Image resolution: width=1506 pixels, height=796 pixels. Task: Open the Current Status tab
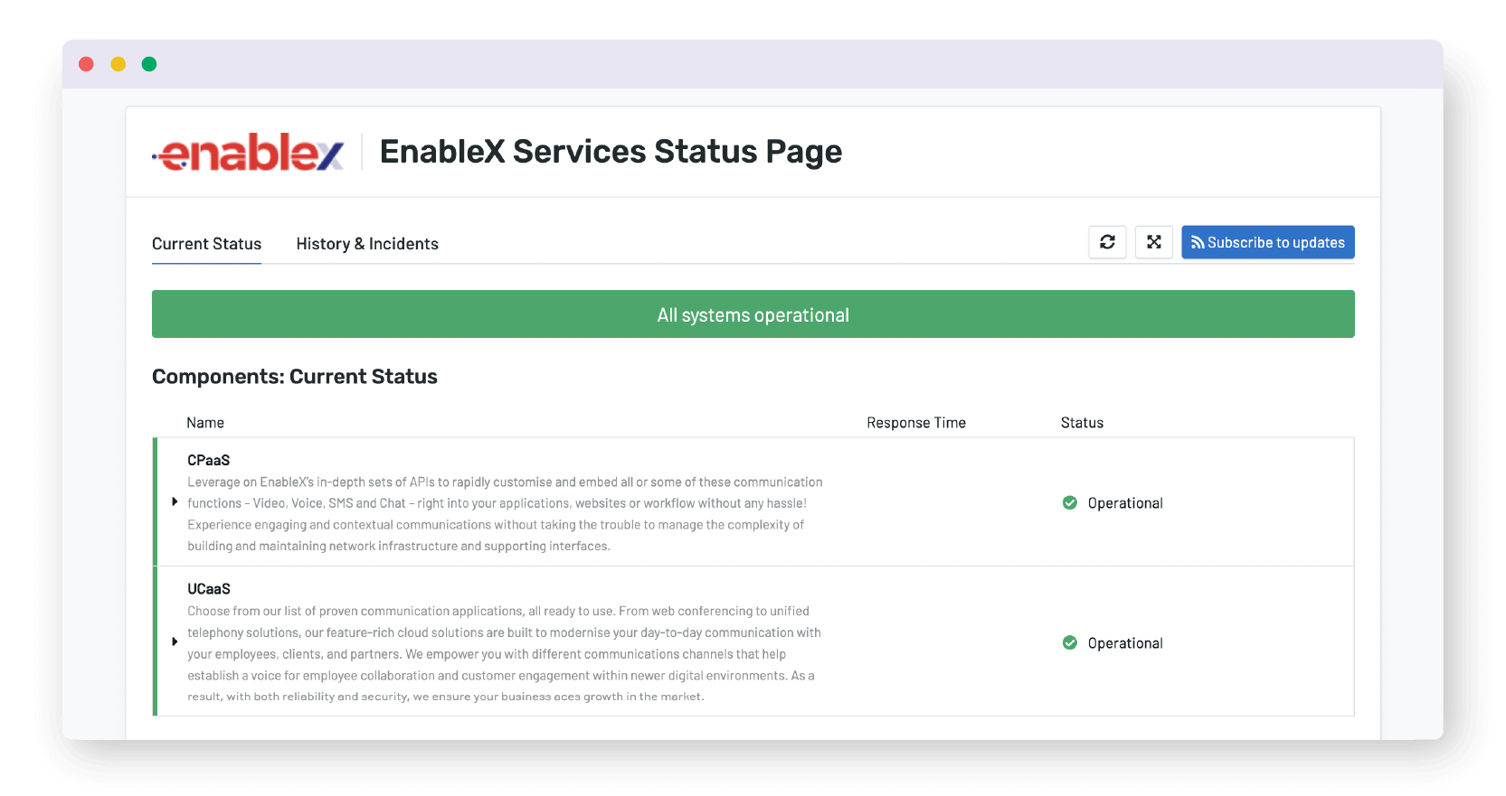(x=206, y=244)
